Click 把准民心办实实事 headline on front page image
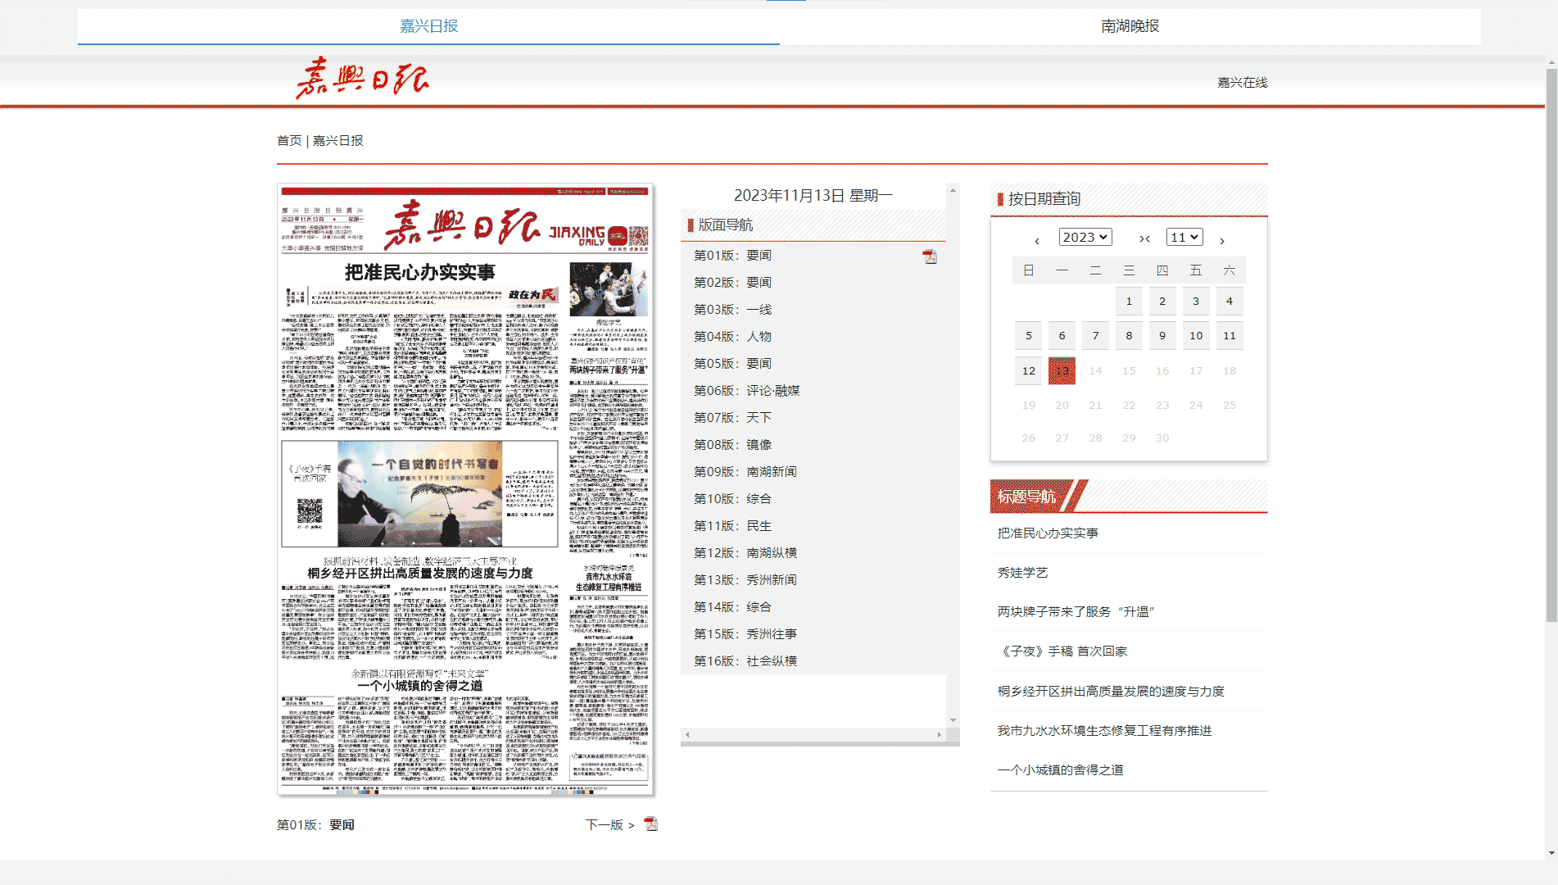Viewport: 1558px width, 885px height. pos(419,273)
